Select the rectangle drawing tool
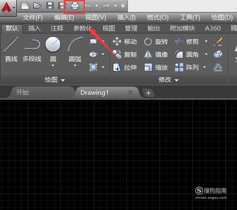Screen dimensions: 237x210 93,41
